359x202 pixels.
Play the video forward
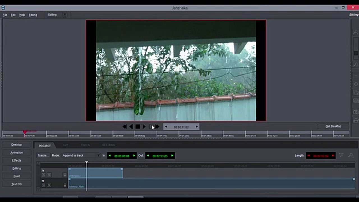[144, 127]
